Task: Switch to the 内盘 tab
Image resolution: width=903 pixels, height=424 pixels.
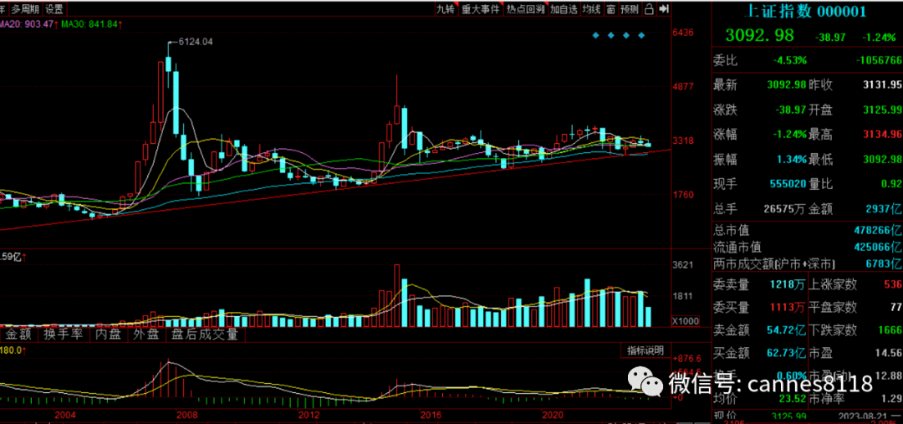Action: coord(108,335)
